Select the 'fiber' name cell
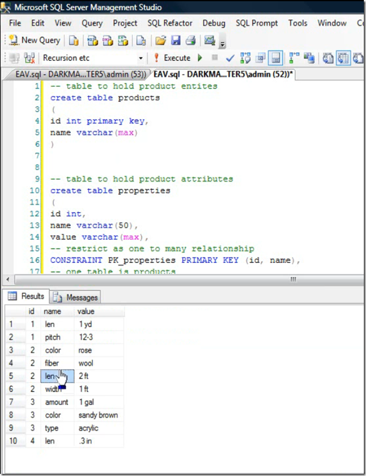This screenshot has height=476, width=366. pos(57,363)
